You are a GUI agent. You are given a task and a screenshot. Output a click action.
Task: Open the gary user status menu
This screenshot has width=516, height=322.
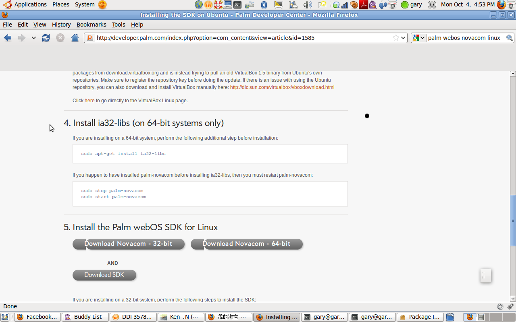coord(412,5)
